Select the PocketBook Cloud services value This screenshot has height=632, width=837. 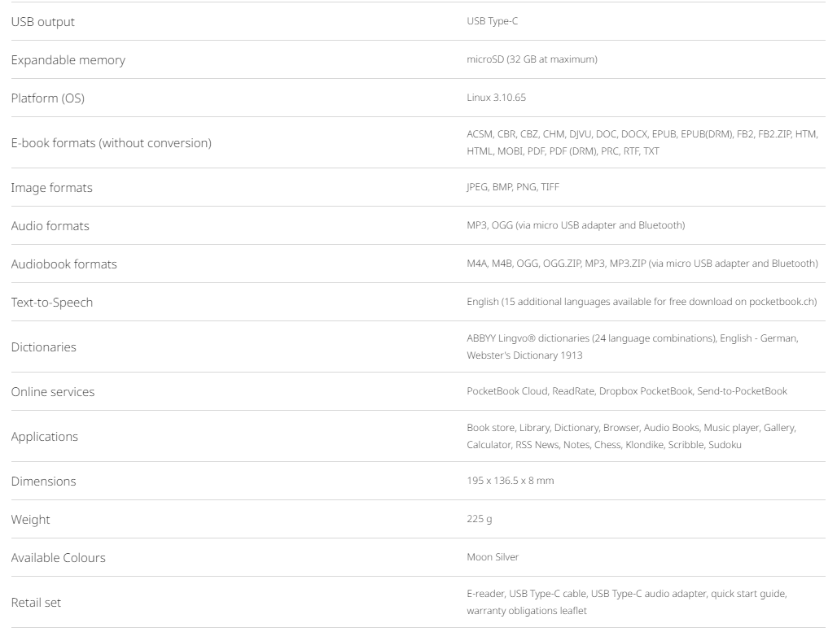click(626, 391)
